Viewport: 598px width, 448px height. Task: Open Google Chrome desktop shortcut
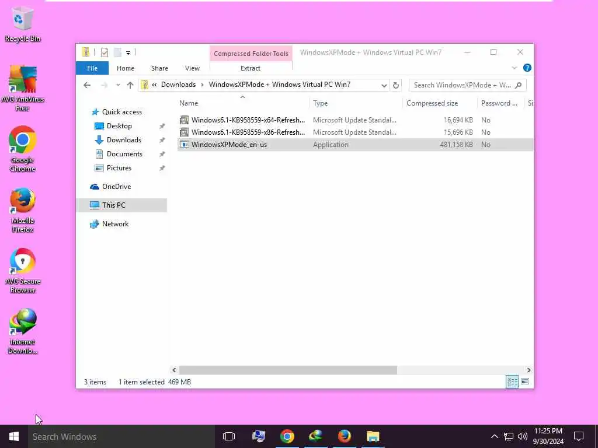23,149
